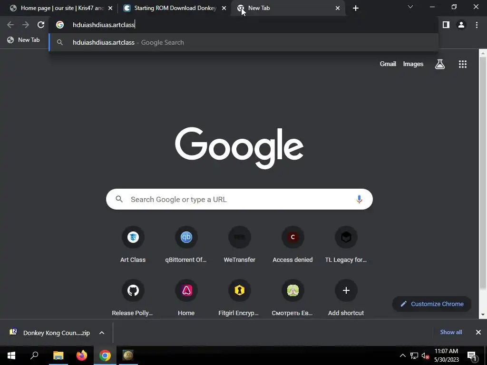The height and width of the screenshot is (365, 487).
Task: Open the Home shortcut tile
Action: [186, 298]
